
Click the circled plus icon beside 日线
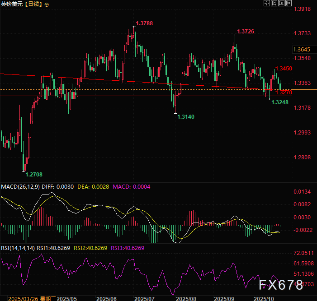[48, 4]
